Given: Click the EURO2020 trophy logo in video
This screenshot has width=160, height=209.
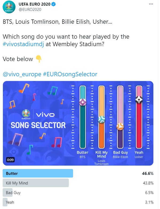Looking at the screenshot, I should tap(26, 114).
